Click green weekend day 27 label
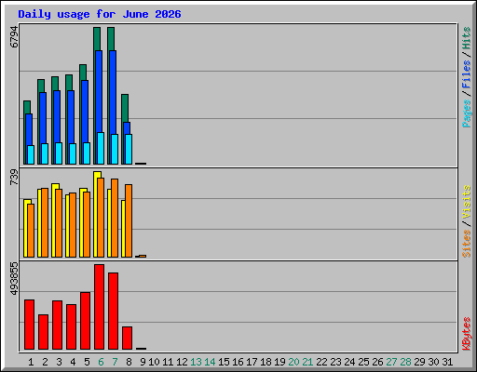 click(x=391, y=362)
